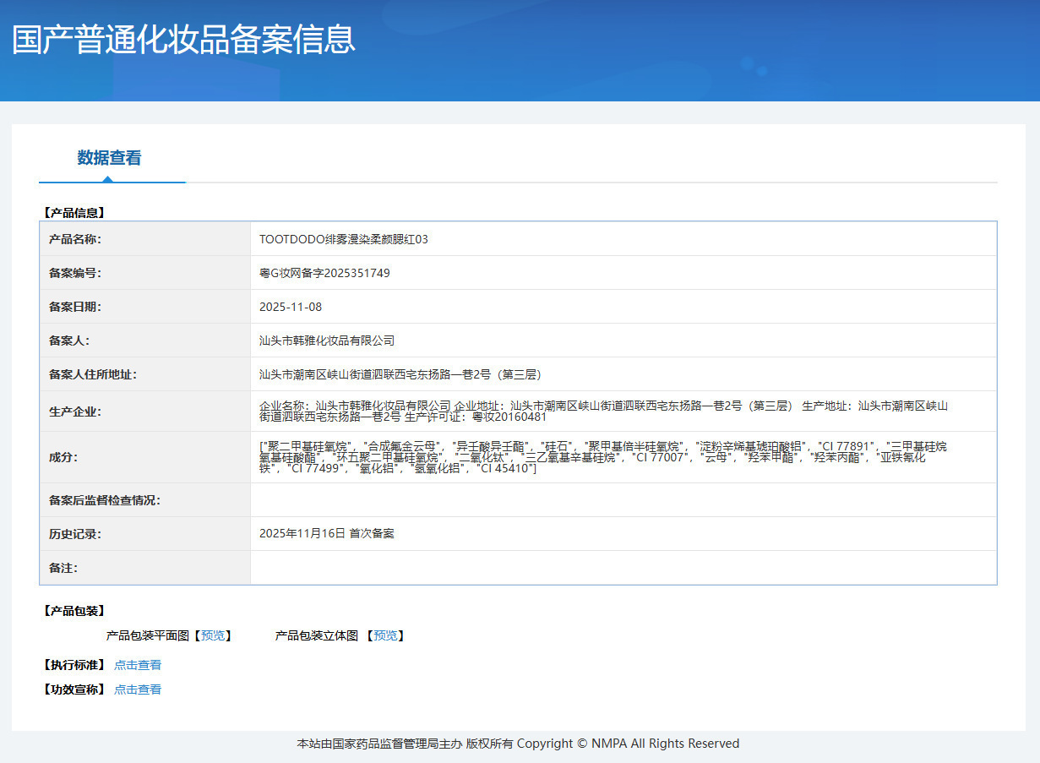Click the 备案编号 value 粤G妆网备字2025351749
The width and height of the screenshot is (1040, 763).
click(x=324, y=273)
